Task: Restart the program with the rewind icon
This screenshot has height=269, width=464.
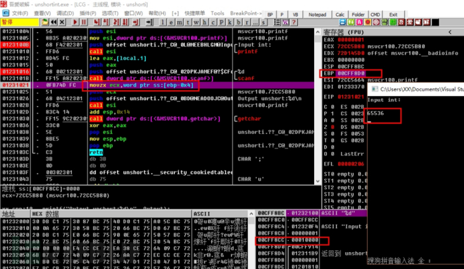Action: pos(54,22)
